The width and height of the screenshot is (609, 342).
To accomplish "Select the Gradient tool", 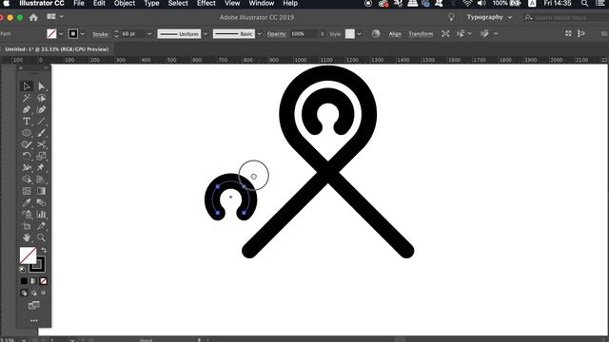I will click(x=41, y=191).
